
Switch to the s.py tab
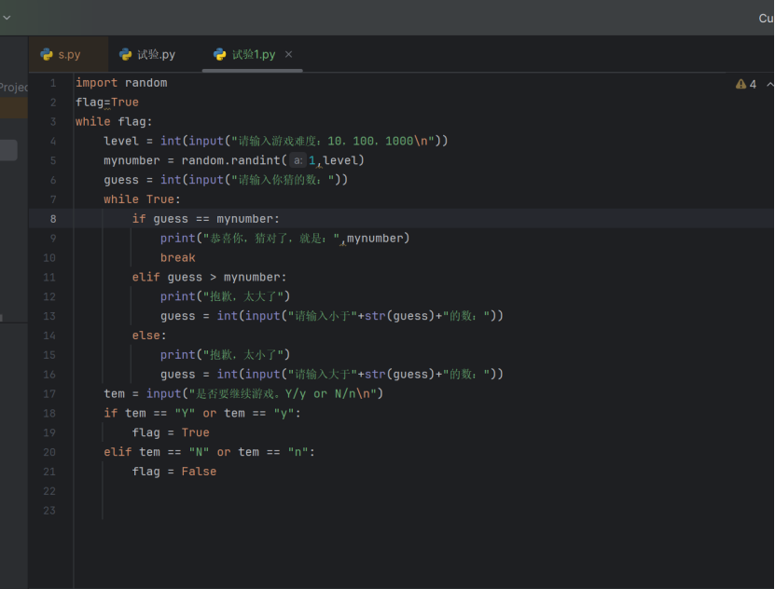pos(68,55)
